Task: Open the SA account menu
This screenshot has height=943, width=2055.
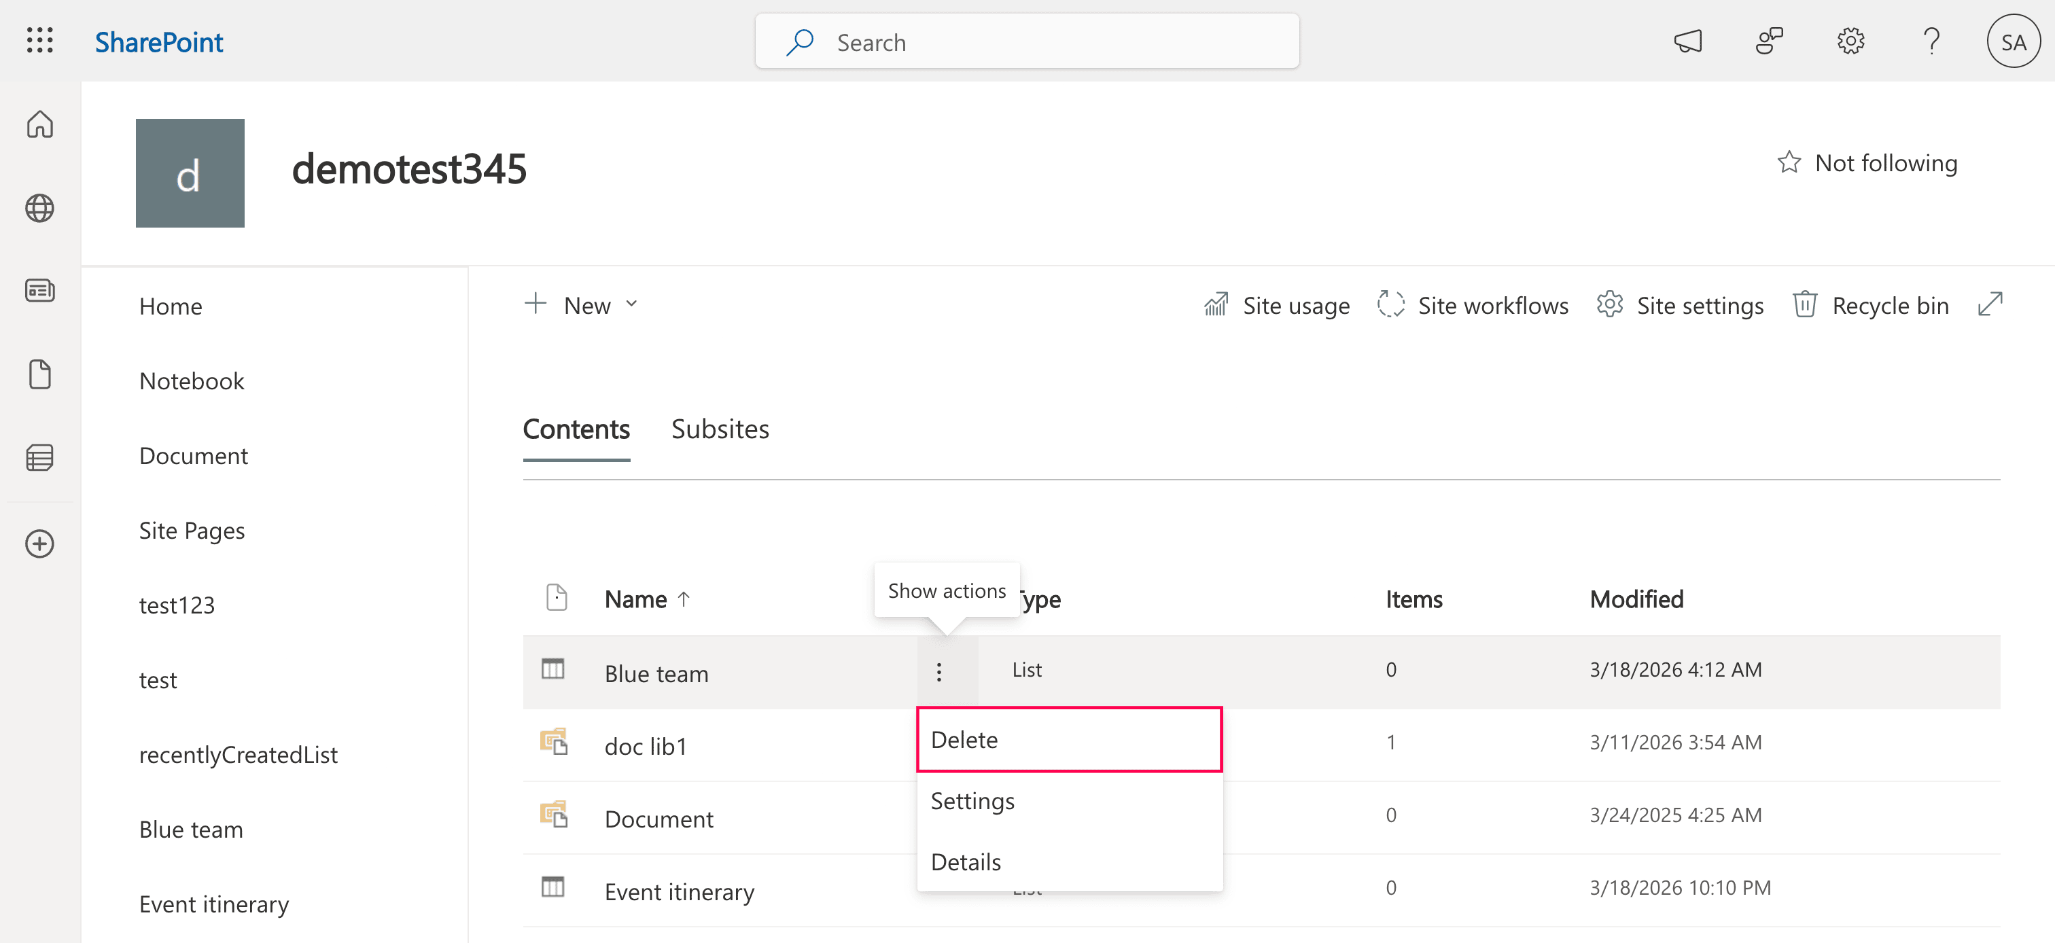Action: coord(2014,41)
